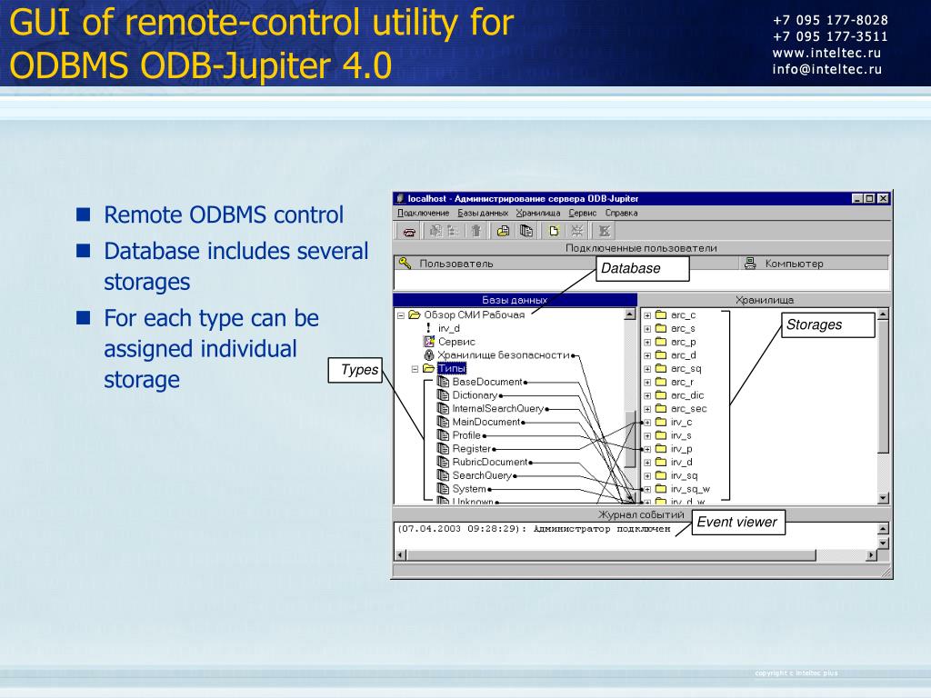Select the SearchQuery type in the tree
931x698 pixels.
[482, 475]
